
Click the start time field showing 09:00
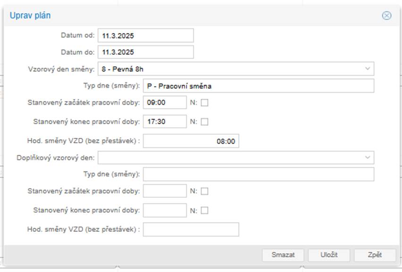click(165, 102)
